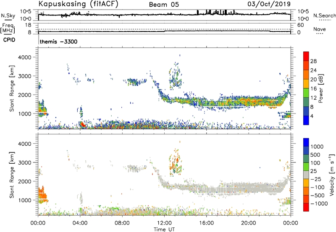Click the orange velocity patch near 00:30
This screenshot has width=336, height=232.
click(x=42, y=195)
